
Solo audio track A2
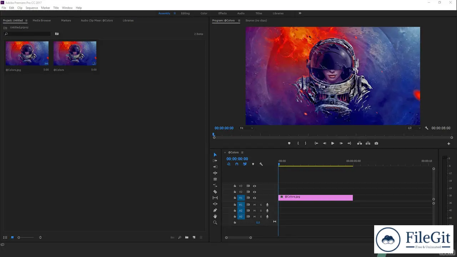[261, 211]
